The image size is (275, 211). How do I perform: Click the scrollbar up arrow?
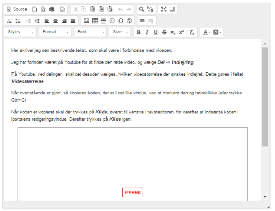(265, 44)
